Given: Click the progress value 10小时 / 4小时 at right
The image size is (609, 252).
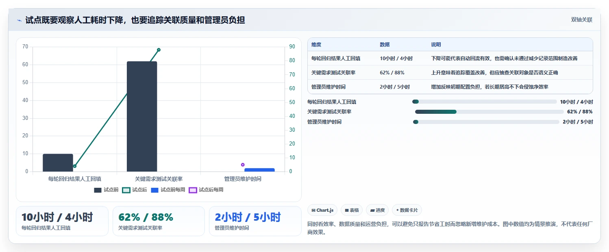Looking at the screenshot, I should pyautogui.click(x=576, y=102).
